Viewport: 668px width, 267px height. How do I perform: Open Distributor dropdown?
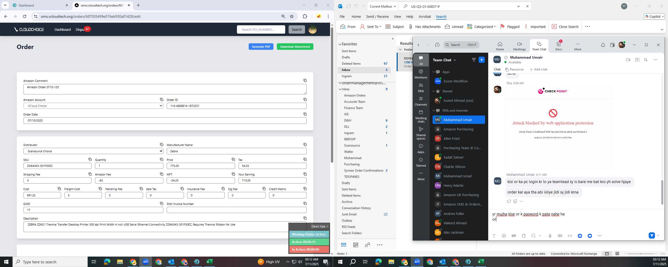(x=93, y=151)
